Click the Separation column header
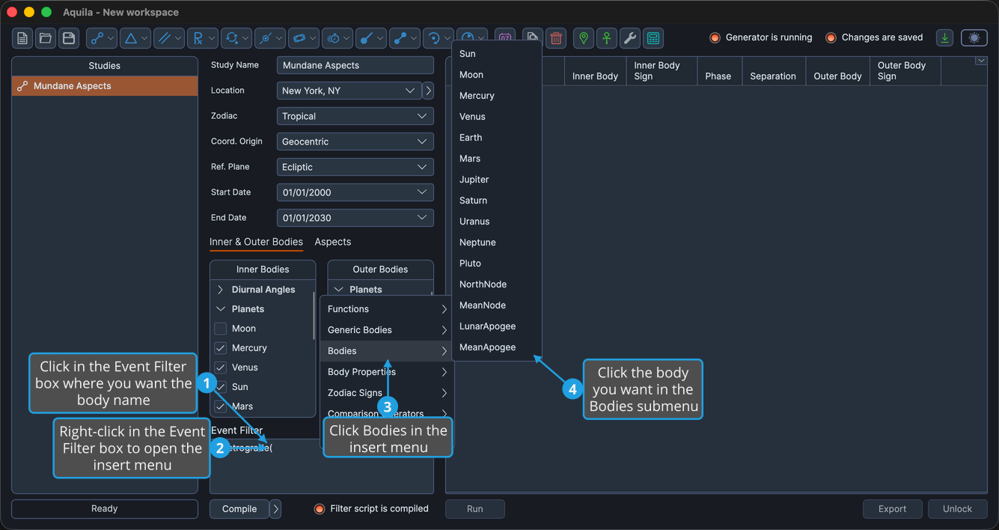This screenshot has width=999, height=530. [774, 71]
